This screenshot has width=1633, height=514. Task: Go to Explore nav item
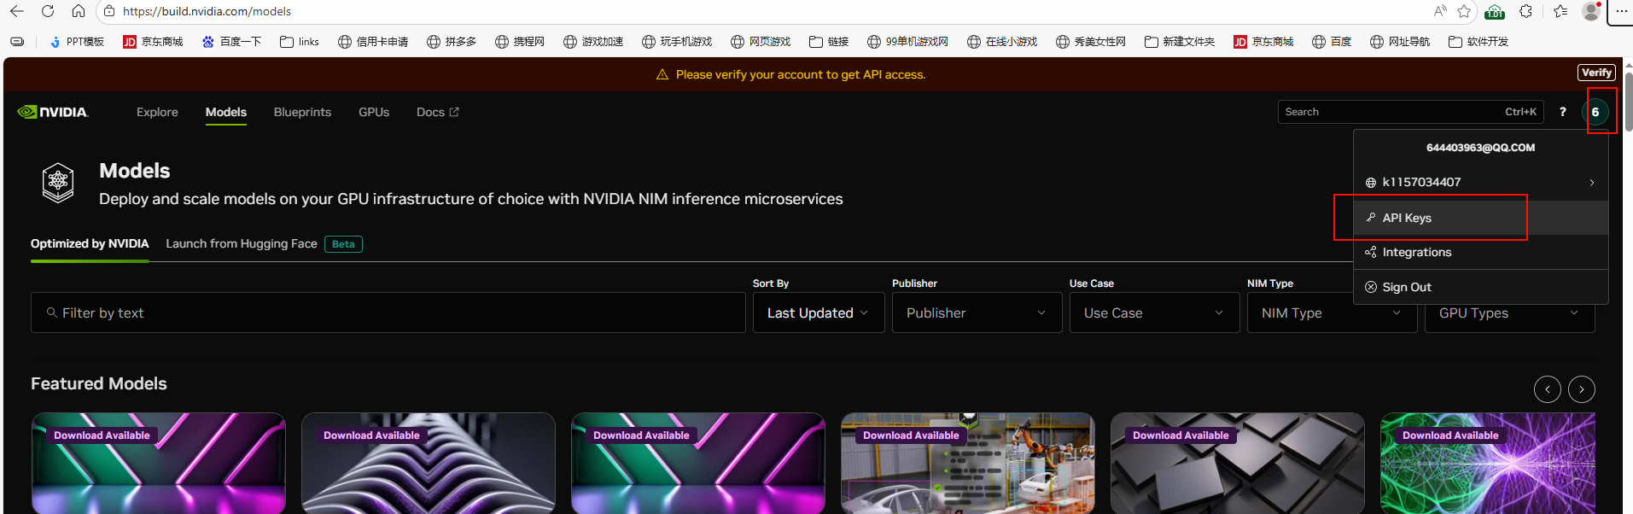pos(157,112)
